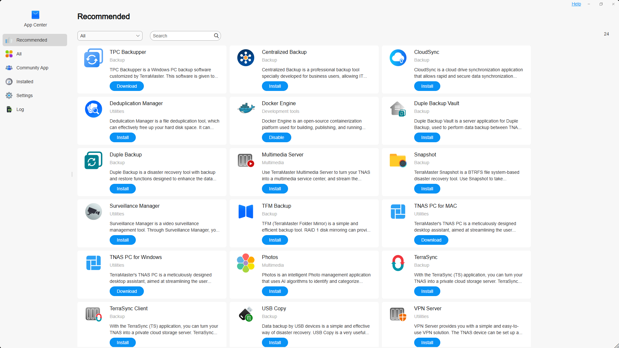Open the Centralized Backup app icon

(x=246, y=58)
